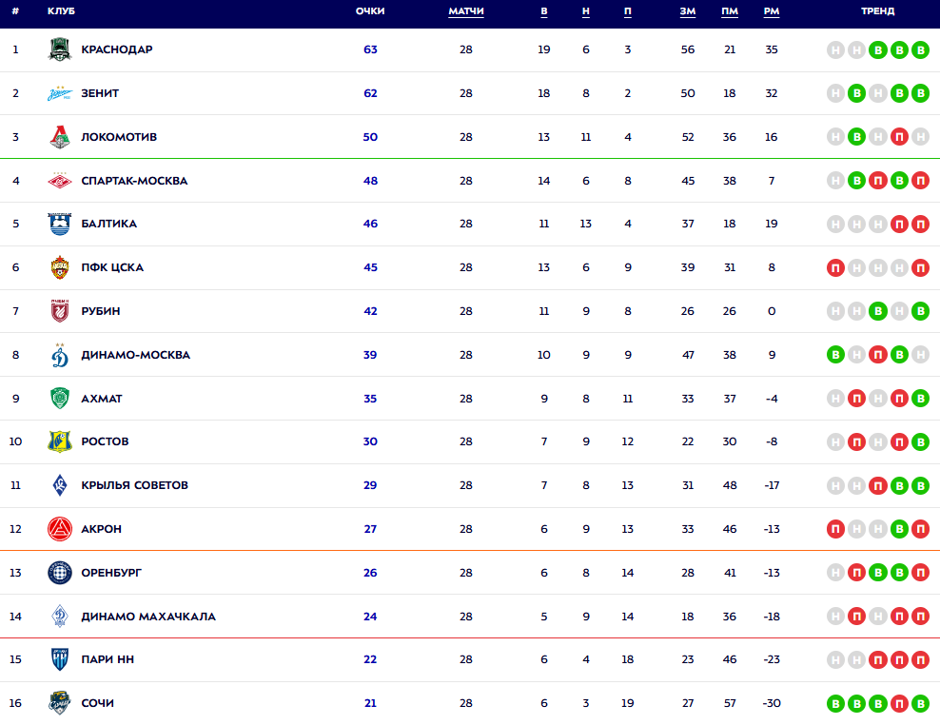Click the Ахмат club logo

pyautogui.click(x=59, y=399)
